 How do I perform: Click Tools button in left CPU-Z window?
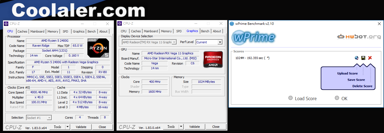click(x=57, y=127)
